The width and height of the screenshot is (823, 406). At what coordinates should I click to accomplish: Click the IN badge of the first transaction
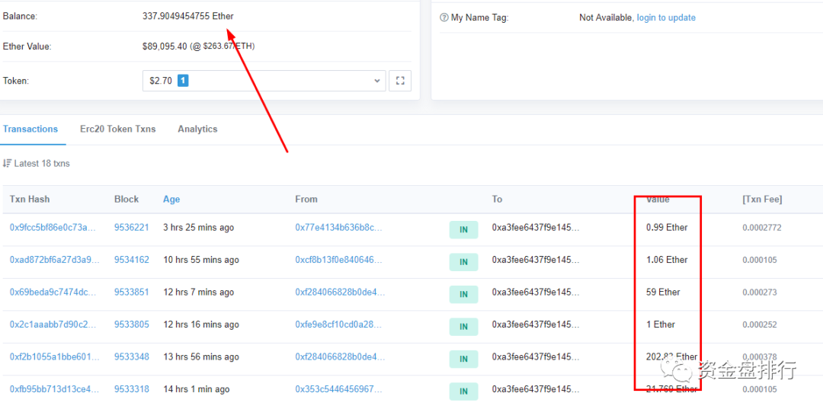(x=463, y=229)
